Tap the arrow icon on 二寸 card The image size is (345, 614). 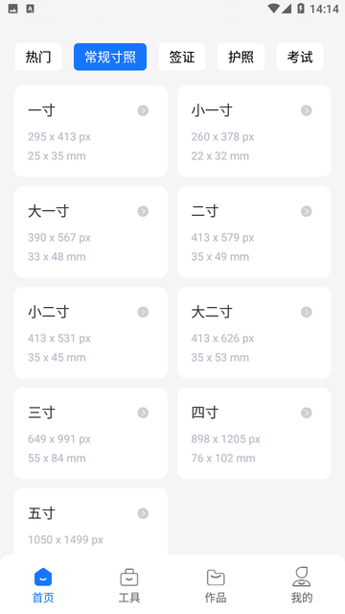307,211
